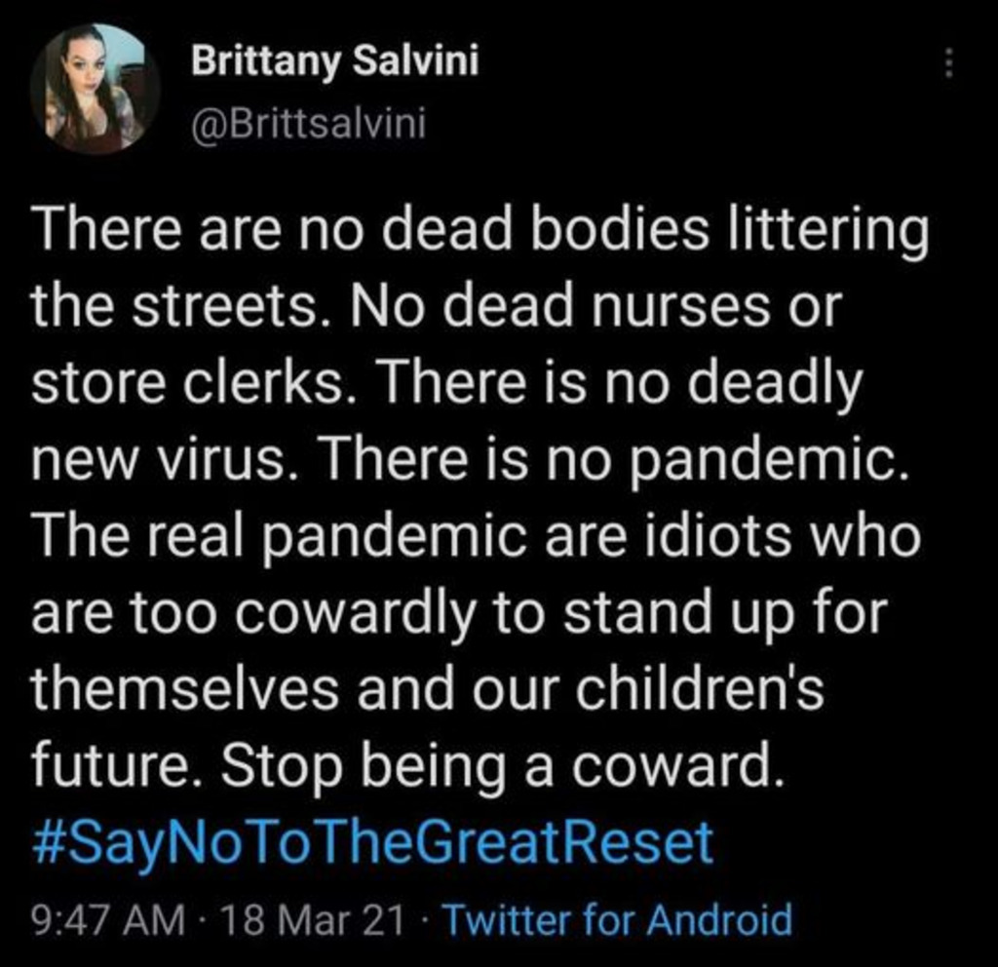Click the display name Brittany Salvini
The width and height of the screenshot is (998, 967).
[x=335, y=61]
